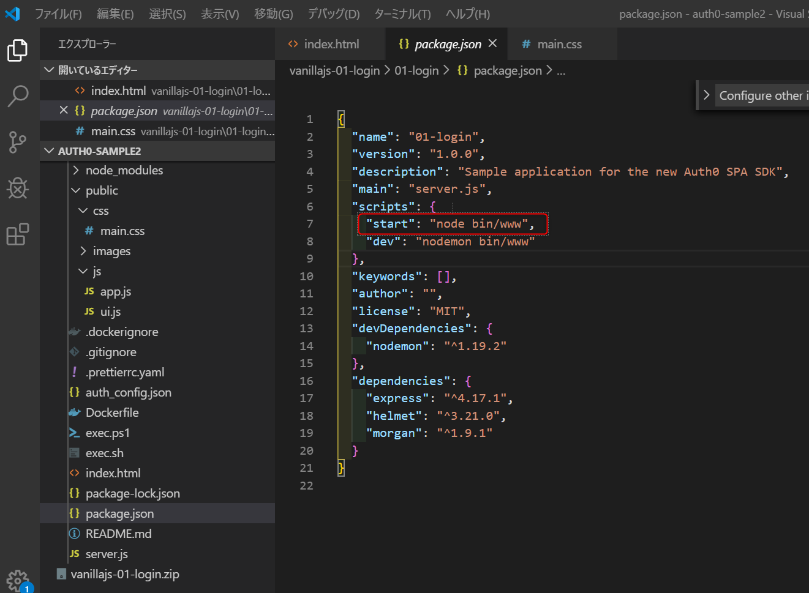Click braces icon beside auth_config.json

tap(75, 392)
